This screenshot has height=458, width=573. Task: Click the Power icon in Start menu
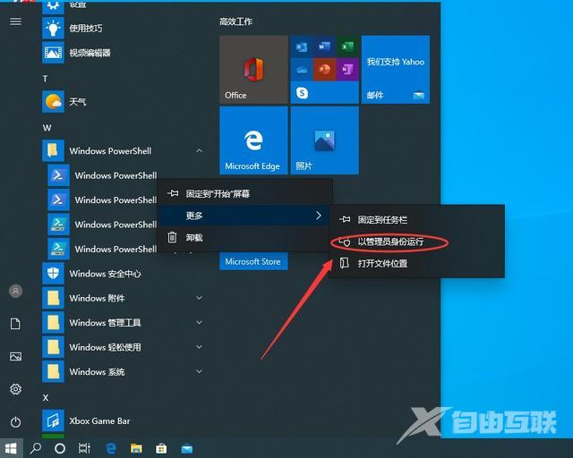coord(15,422)
